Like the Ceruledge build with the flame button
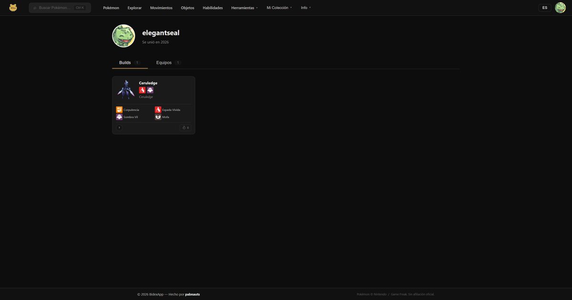The image size is (572, 300). tap(185, 128)
